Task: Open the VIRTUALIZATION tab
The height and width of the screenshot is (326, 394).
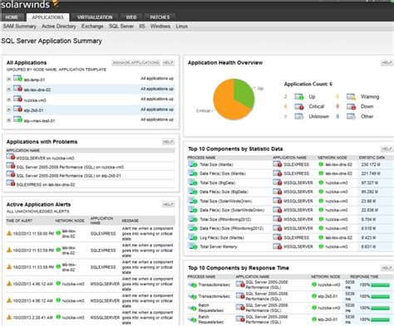Action: [95, 17]
